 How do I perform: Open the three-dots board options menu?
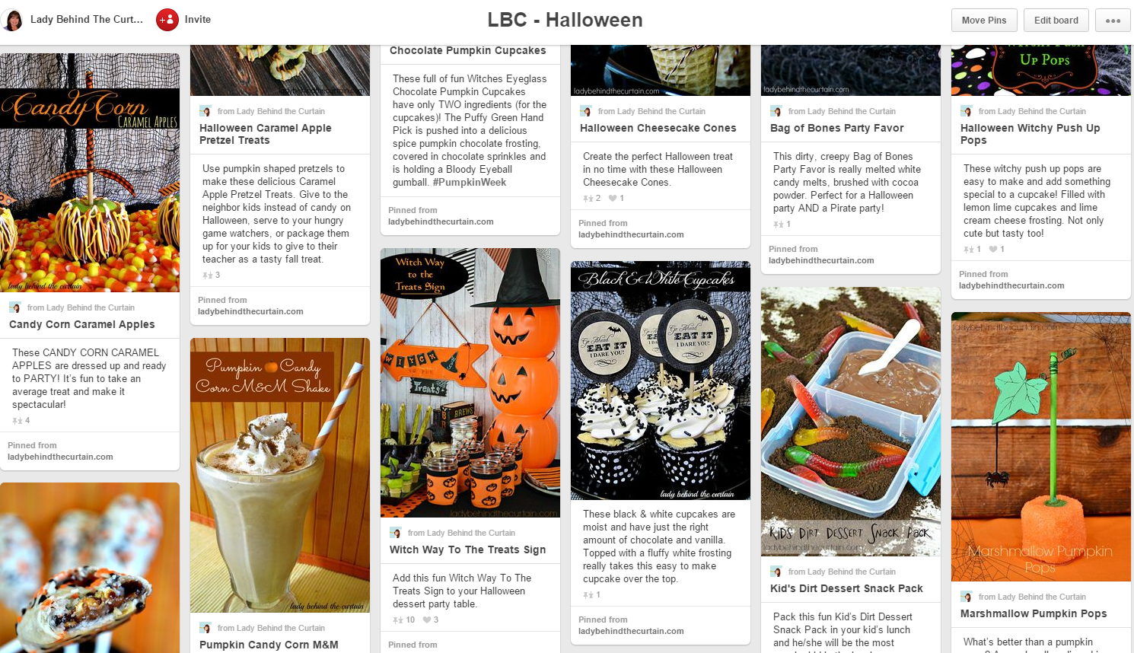(x=1113, y=21)
